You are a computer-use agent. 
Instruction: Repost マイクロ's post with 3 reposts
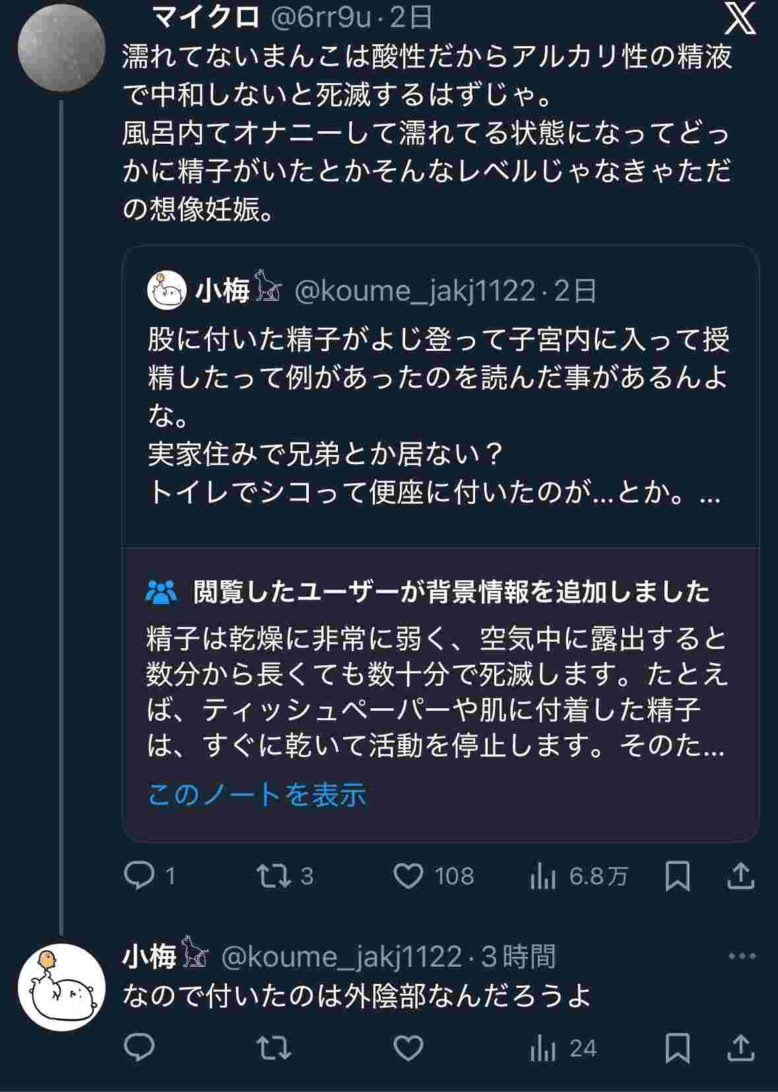tap(274, 876)
